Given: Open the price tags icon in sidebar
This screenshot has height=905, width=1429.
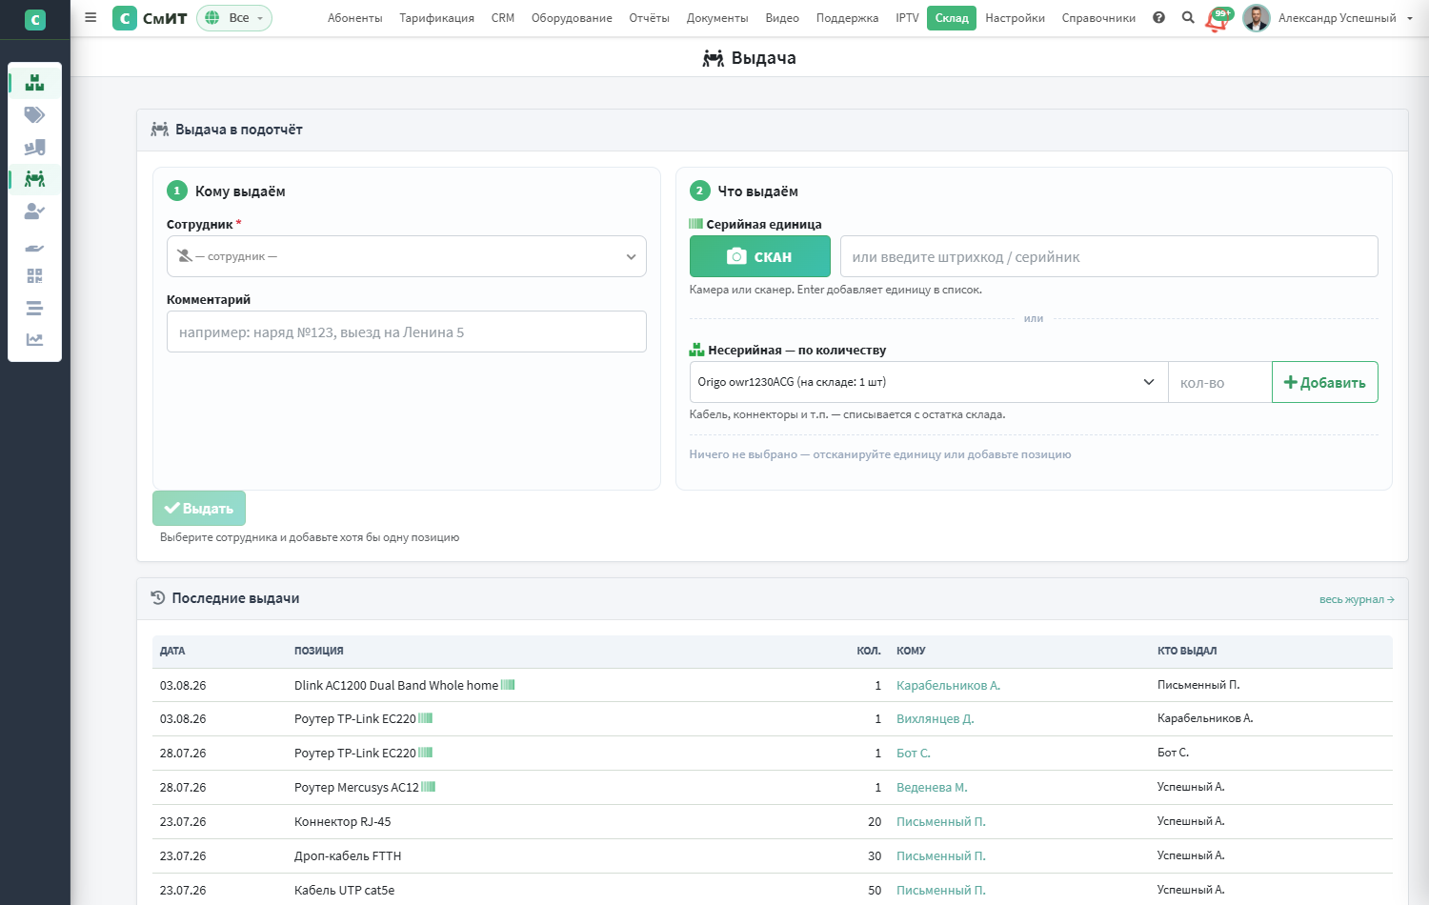Looking at the screenshot, I should (x=34, y=115).
